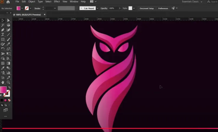Screen dimensions: 218x132
Task: Select the Type tool
Action: [x=3, y=35]
